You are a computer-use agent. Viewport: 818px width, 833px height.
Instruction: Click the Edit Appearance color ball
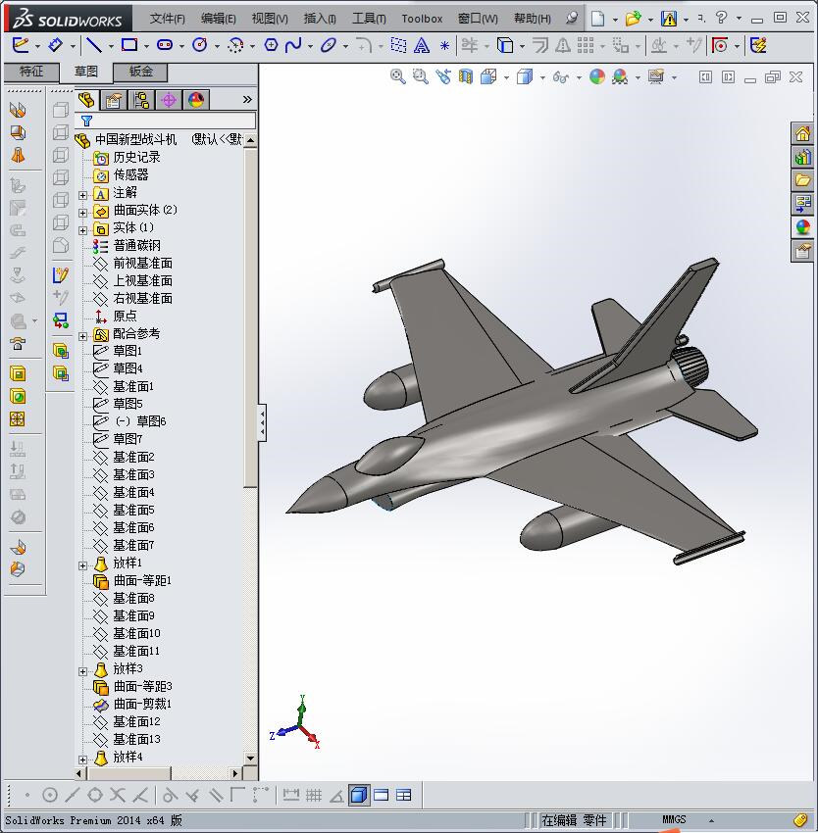pos(597,77)
